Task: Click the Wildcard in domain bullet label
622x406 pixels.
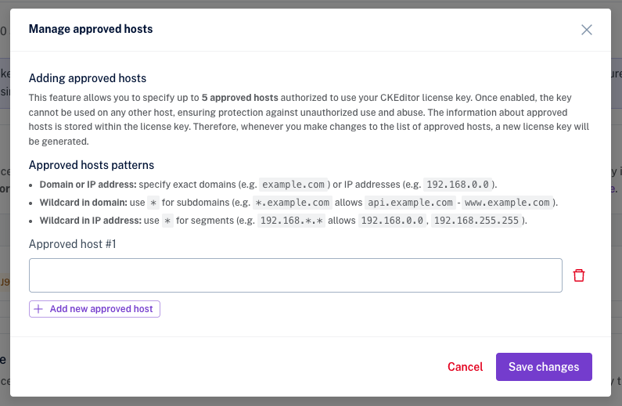Action: point(82,203)
